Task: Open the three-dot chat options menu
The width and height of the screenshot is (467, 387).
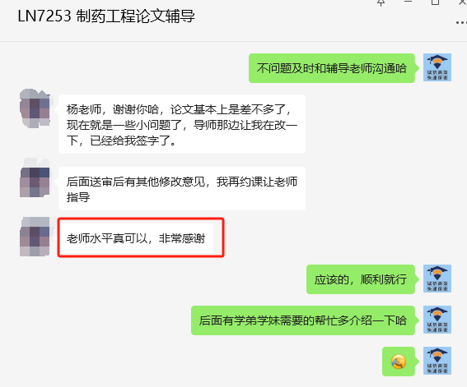Action: click(x=461, y=22)
